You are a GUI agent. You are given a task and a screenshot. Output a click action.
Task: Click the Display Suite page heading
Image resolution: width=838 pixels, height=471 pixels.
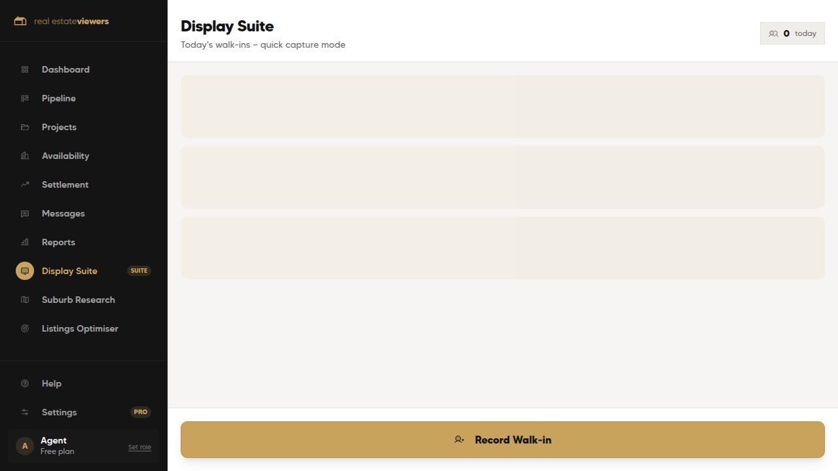(227, 26)
